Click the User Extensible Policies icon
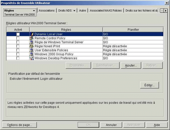This screenshot has width=170, height=130. pyautogui.click(x=32, y=50)
